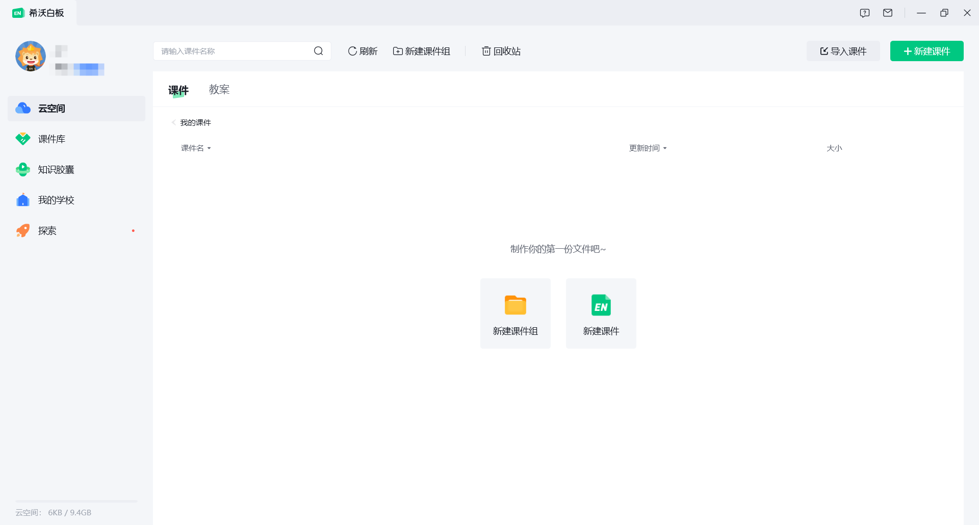Switch to the 教案 tab

click(x=219, y=89)
